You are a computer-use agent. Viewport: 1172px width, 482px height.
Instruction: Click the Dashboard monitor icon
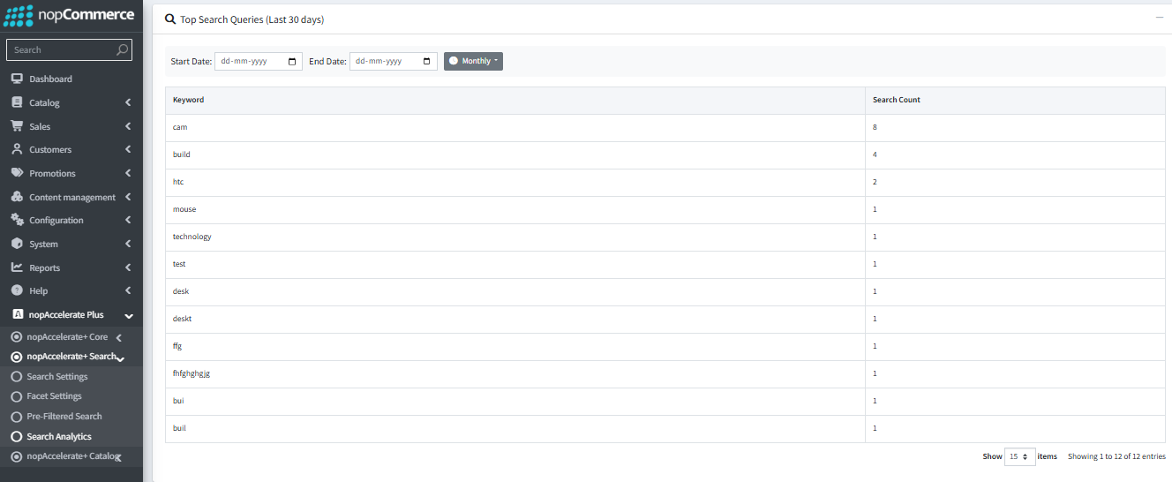pos(17,79)
